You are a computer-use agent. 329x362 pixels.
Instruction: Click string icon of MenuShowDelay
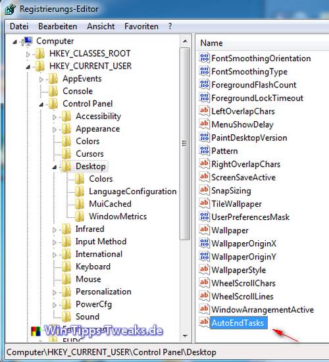pos(205,124)
